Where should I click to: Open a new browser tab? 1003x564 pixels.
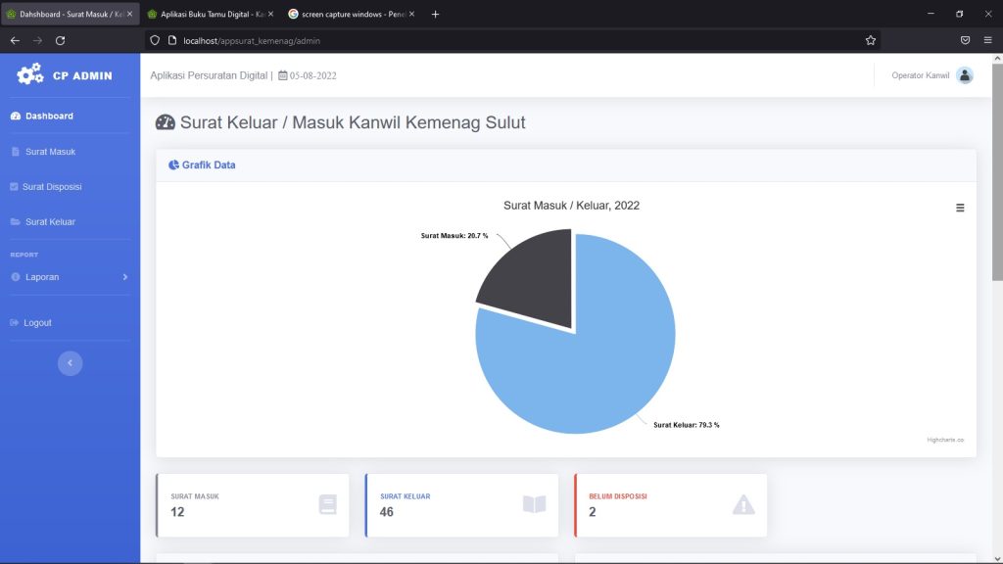435,14
